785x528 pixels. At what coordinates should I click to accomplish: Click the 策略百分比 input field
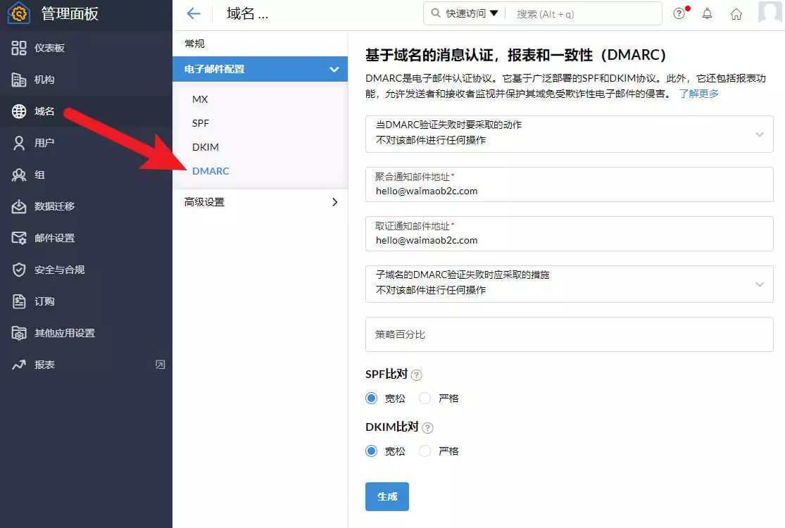pos(569,334)
